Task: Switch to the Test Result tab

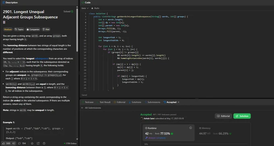Action: (x=104, y=102)
